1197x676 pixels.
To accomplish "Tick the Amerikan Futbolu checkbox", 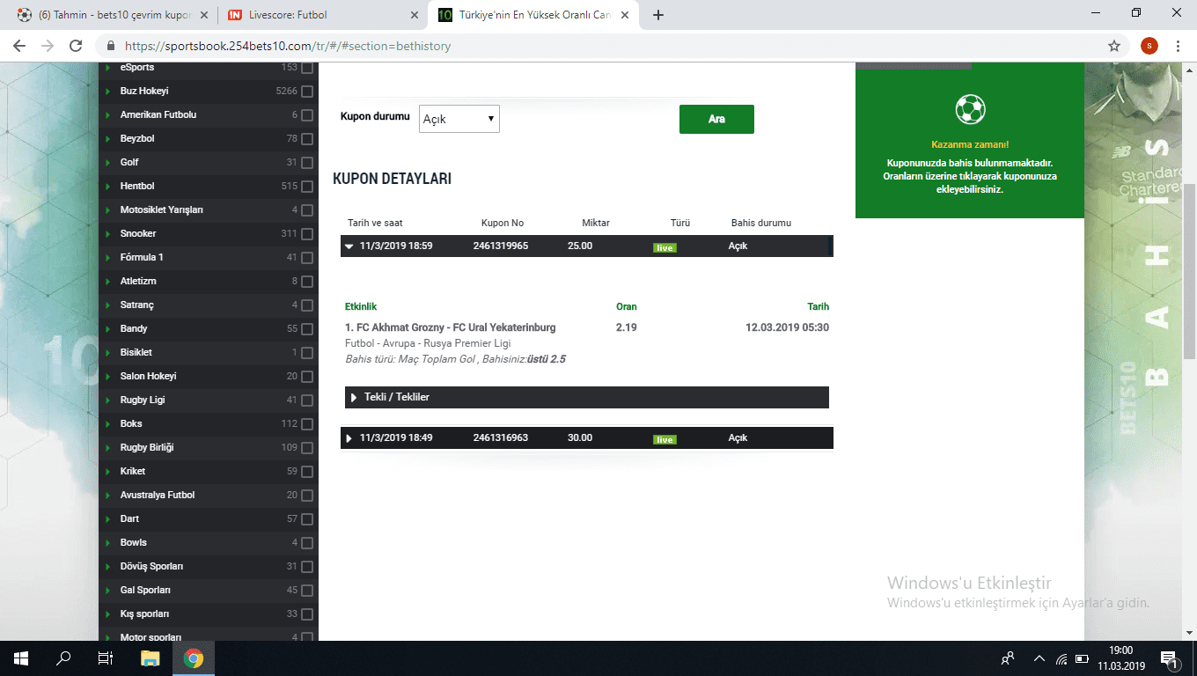I will [x=307, y=115].
